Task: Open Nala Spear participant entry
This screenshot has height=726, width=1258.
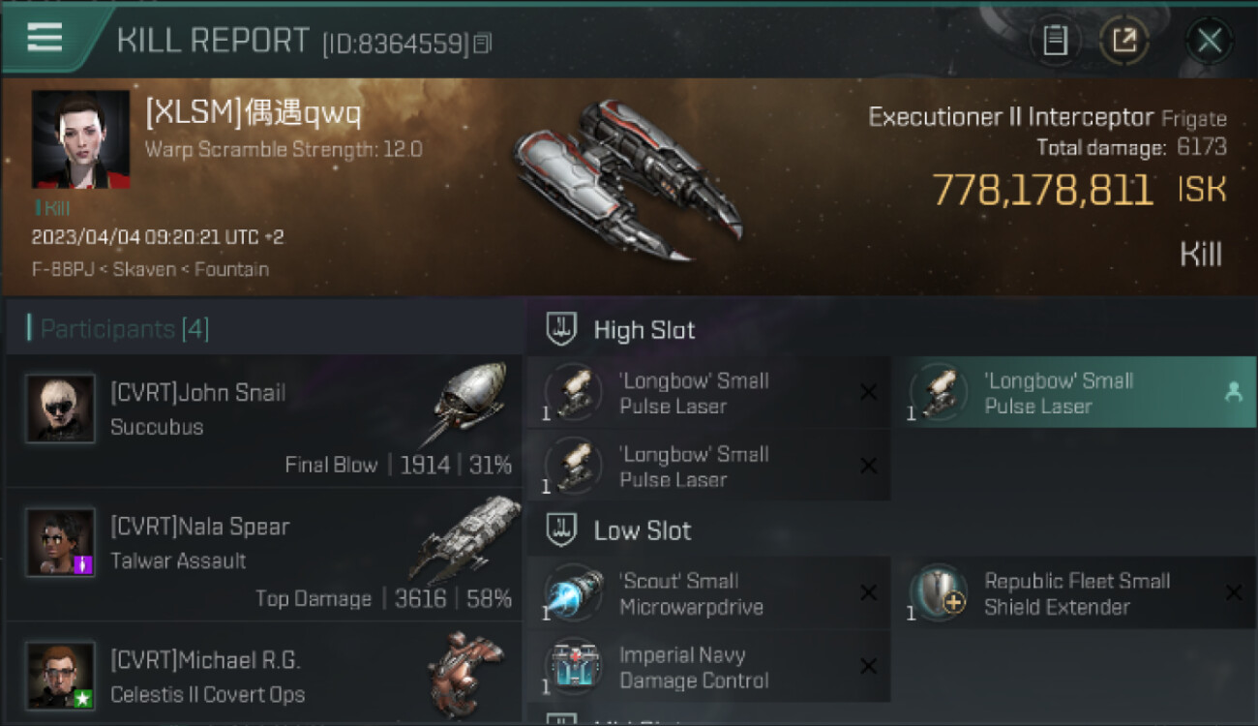Action: coord(264,555)
